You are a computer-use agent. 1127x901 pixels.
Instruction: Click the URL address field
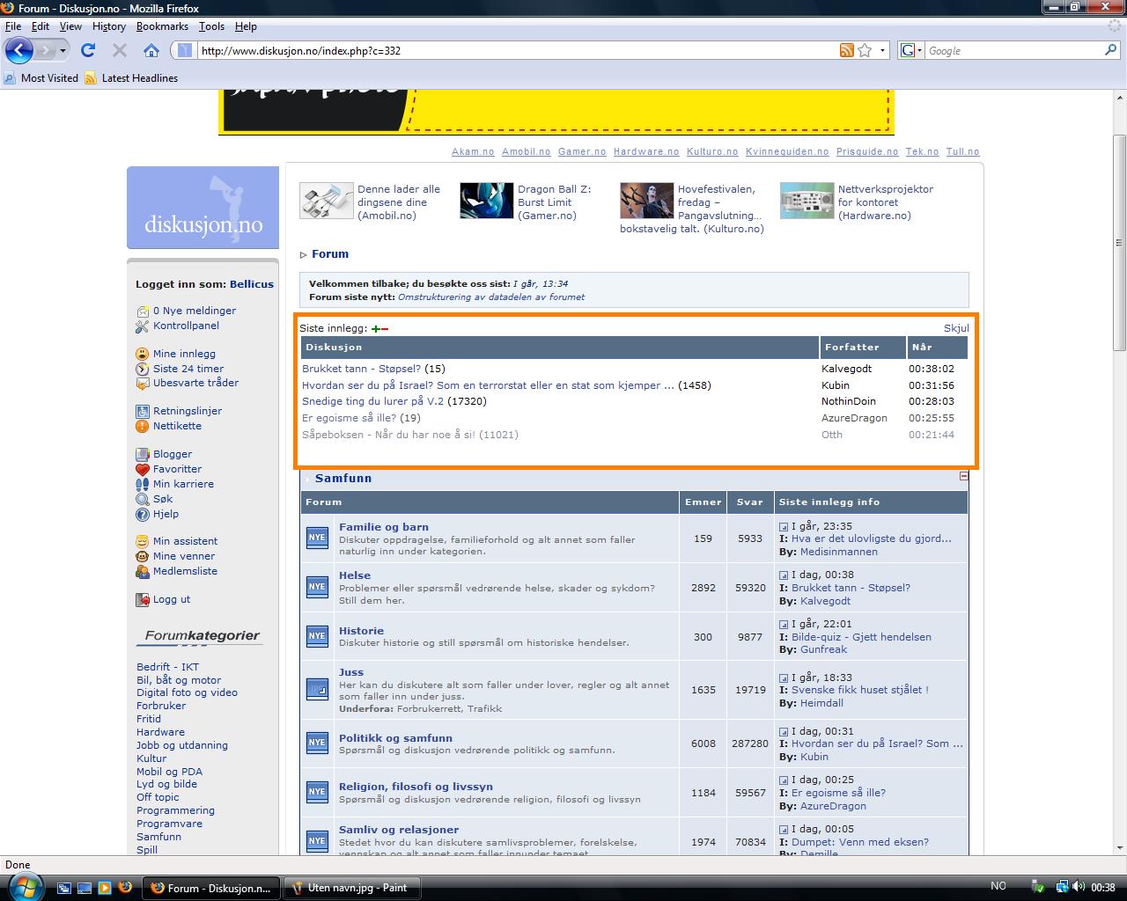coord(518,50)
